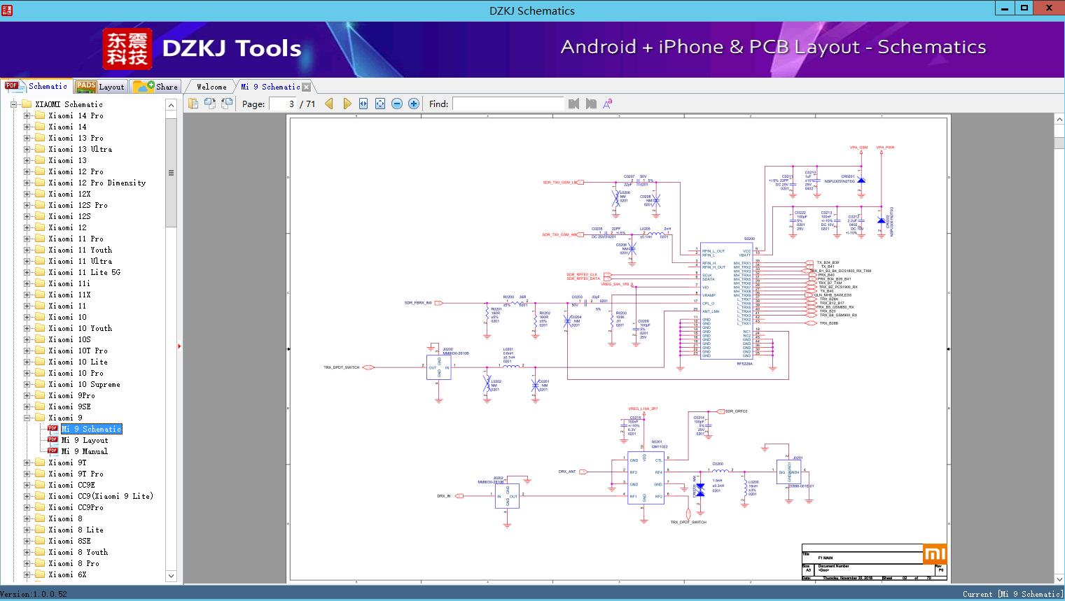Zoom out with the minus icon
Screen dimensions: 1065x601
tap(397, 104)
